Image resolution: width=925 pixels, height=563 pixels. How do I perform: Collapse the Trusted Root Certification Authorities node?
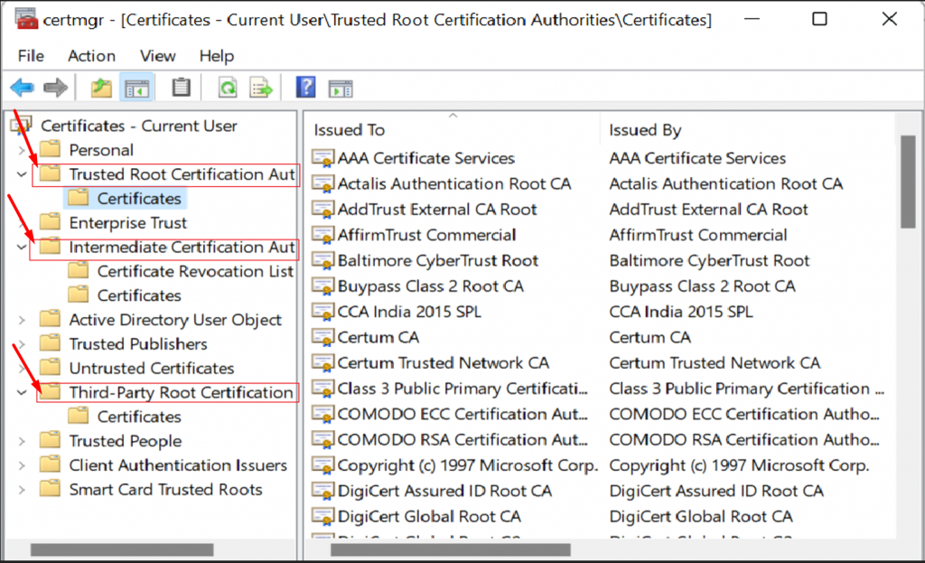(22, 174)
